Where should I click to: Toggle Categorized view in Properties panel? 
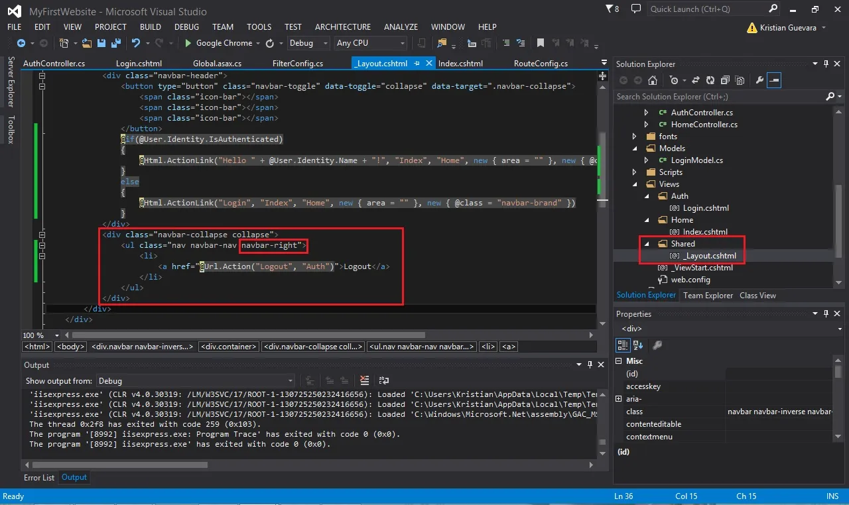coord(623,345)
